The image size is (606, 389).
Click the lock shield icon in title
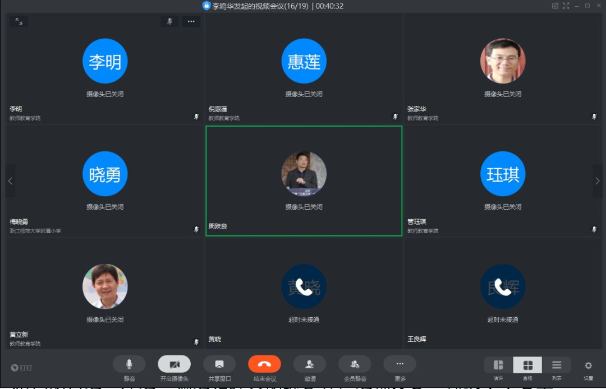206,6
